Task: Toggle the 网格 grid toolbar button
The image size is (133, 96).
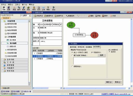Action: coord(98,16)
